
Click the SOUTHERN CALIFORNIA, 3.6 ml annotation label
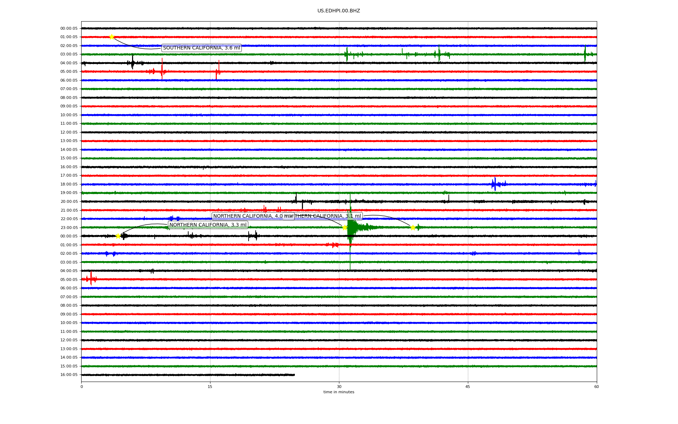(201, 48)
